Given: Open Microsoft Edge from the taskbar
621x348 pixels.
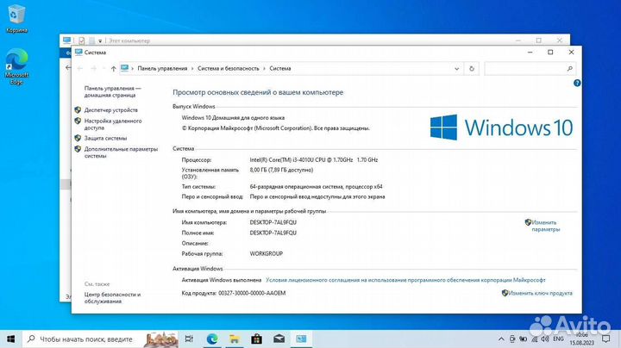Looking at the screenshot, I should [213, 339].
